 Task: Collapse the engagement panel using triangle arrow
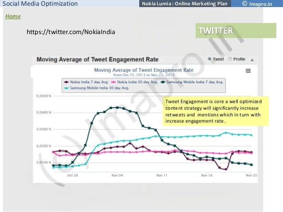[252, 60]
